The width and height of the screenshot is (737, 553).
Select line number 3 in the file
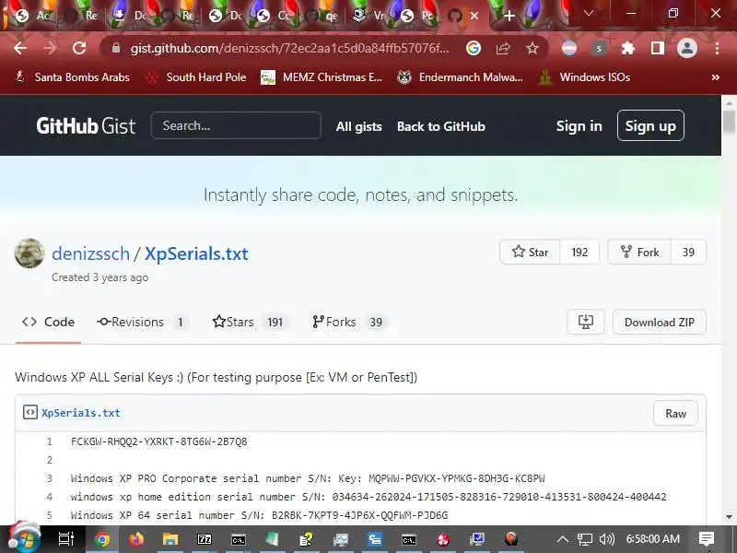(x=50, y=478)
